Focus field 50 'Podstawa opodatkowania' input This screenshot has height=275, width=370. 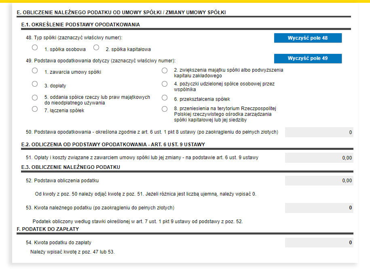319,132
